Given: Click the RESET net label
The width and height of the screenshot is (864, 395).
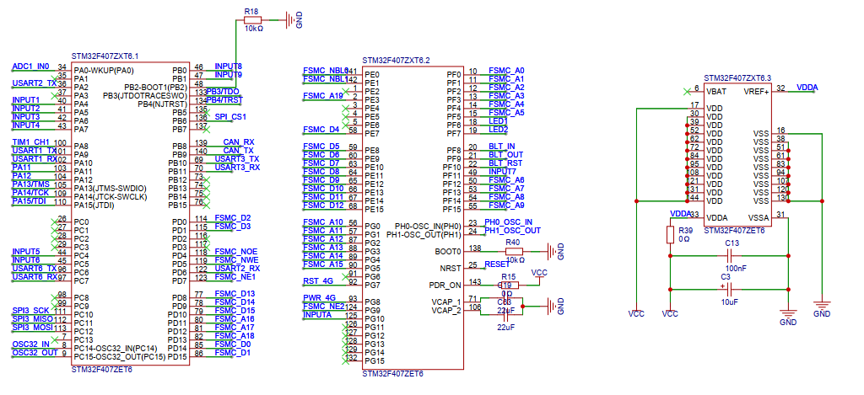Looking at the screenshot, I should [x=497, y=264].
